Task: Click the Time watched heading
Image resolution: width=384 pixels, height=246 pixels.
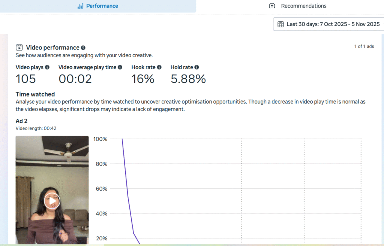Action: tap(35, 94)
